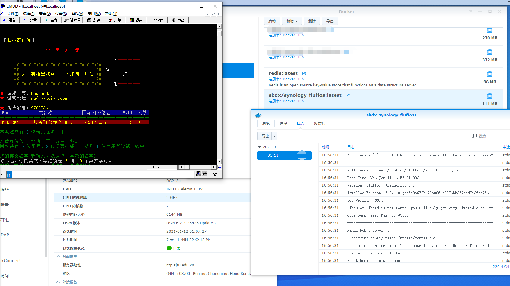Click the search magnifier icon in log panel
Screen dimensions: 510x286
coord(475,136)
